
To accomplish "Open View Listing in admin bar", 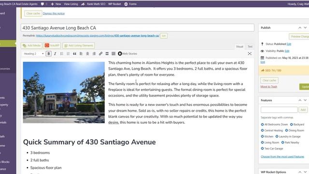I will (x=71, y=4).
